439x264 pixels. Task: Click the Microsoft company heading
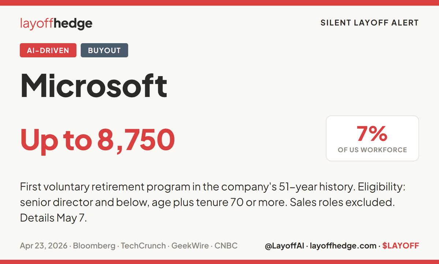tap(94, 86)
